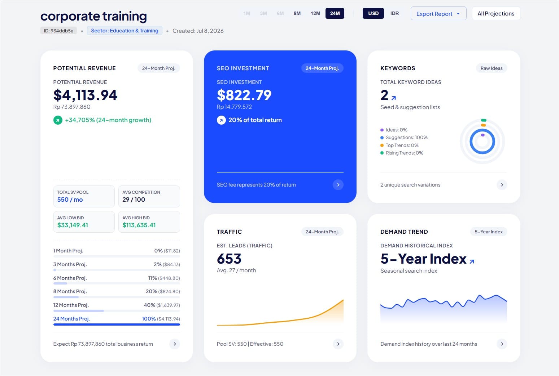The width and height of the screenshot is (559, 376).
Task: Click the Traffic card chevron arrow
Action: pyautogui.click(x=338, y=344)
